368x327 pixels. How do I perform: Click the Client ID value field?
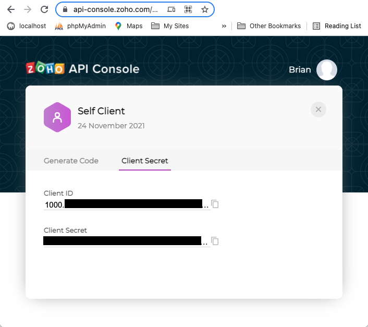[x=126, y=204]
